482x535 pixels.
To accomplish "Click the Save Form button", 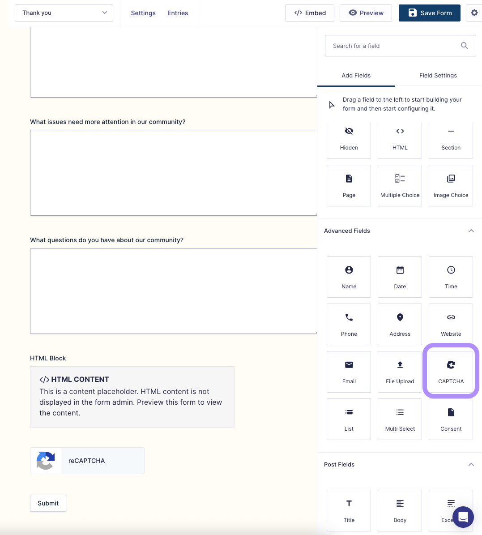I will [x=429, y=13].
